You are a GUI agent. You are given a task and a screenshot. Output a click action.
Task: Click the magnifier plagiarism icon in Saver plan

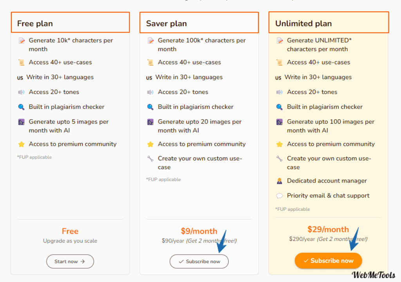(x=150, y=107)
